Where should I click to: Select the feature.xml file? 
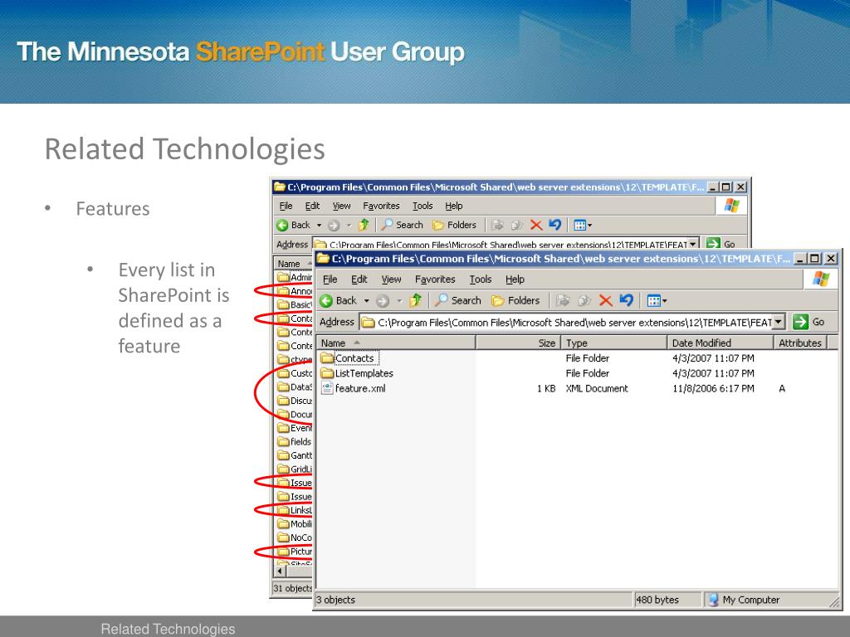(354, 388)
